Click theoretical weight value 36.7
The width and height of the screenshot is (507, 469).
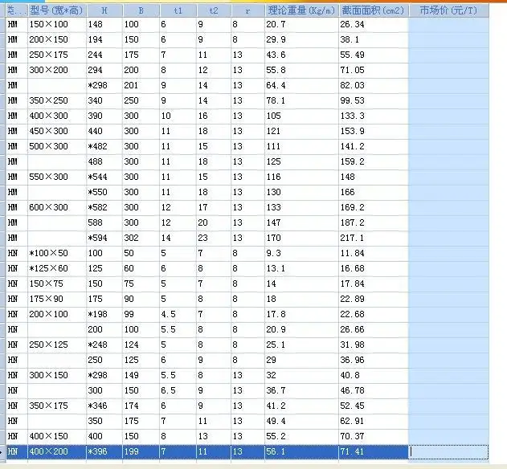(x=276, y=390)
